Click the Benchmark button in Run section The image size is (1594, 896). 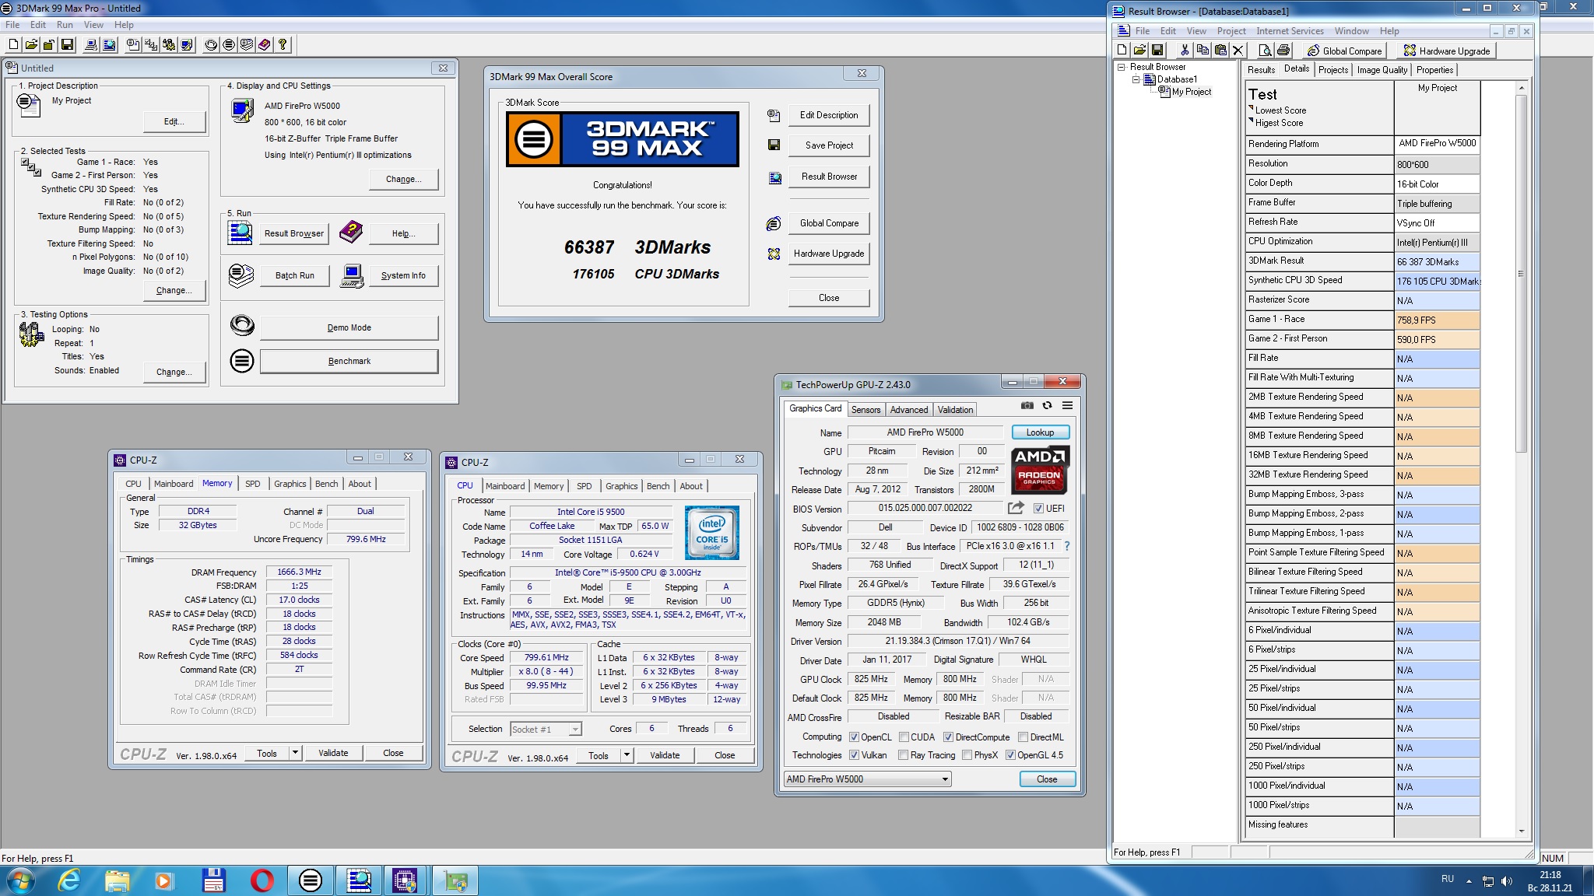[349, 361]
